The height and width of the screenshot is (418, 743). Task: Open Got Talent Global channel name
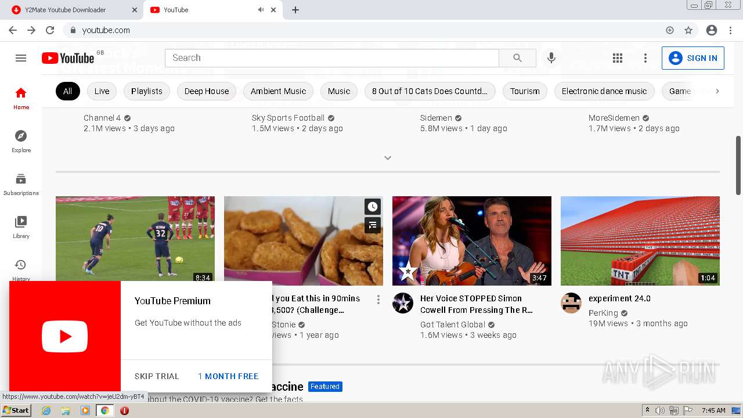[x=453, y=325]
